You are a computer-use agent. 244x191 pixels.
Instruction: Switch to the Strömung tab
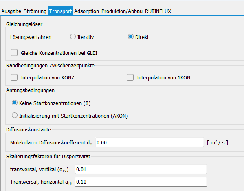point(35,11)
